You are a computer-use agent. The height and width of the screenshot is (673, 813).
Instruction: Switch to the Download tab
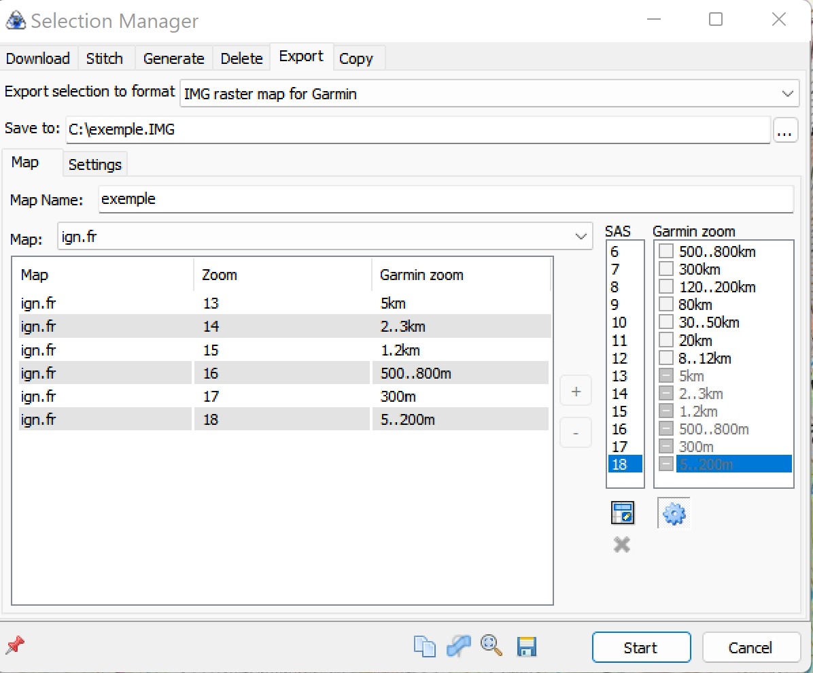point(38,58)
